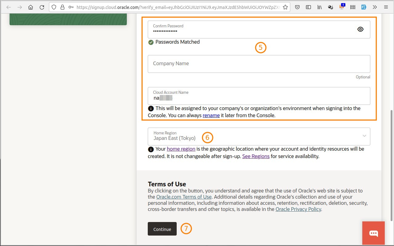394x246 pixels.
Task: Click the grey spheres extension icon
Action: (331, 7)
